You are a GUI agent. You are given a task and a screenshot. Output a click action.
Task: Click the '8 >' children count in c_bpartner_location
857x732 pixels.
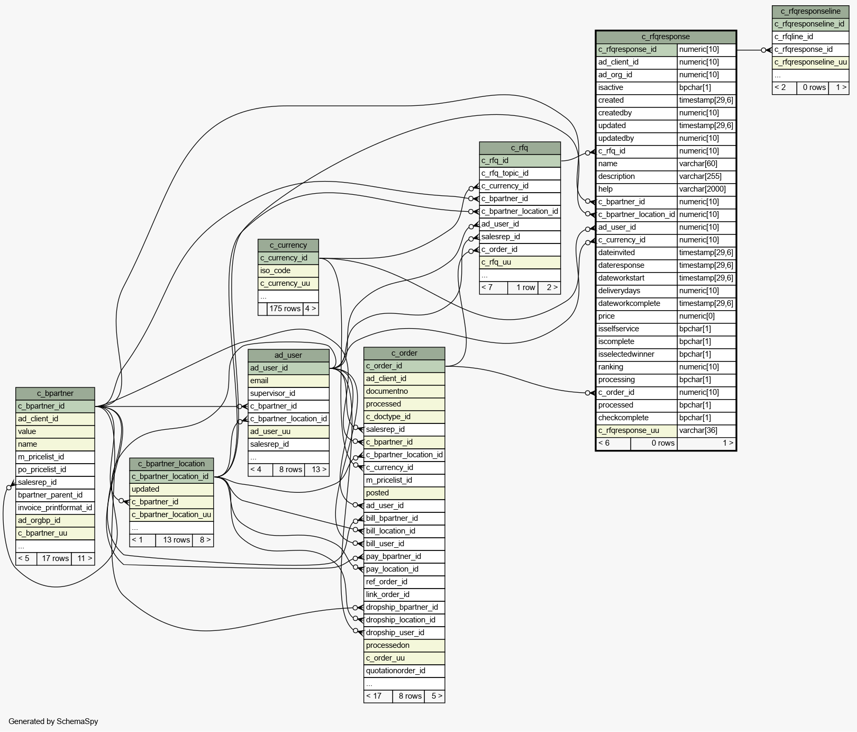click(204, 540)
